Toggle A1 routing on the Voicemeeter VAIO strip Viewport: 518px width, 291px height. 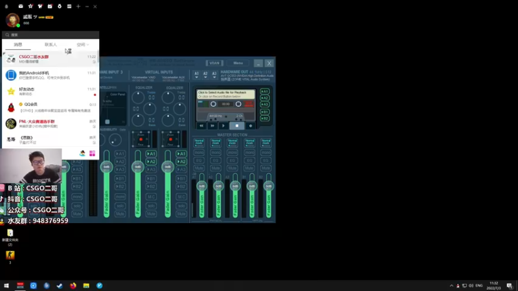click(x=151, y=154)
